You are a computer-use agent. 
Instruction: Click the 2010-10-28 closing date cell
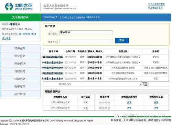click(x=105, y=103)
